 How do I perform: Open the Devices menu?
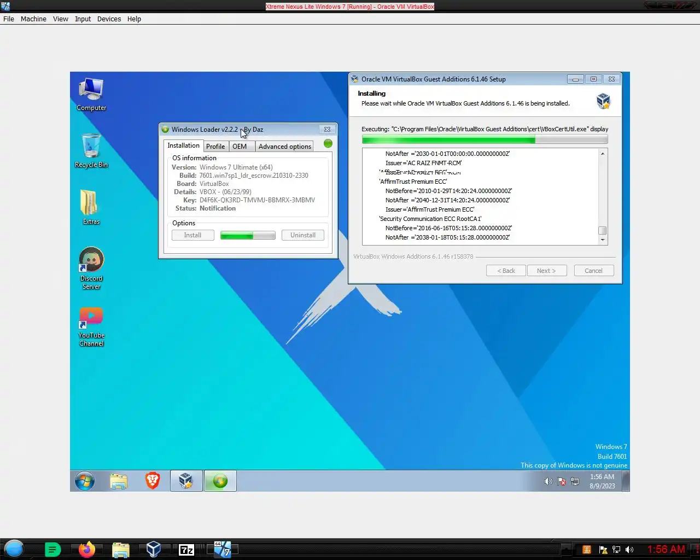pyautogui.click(x=109, y=19)
